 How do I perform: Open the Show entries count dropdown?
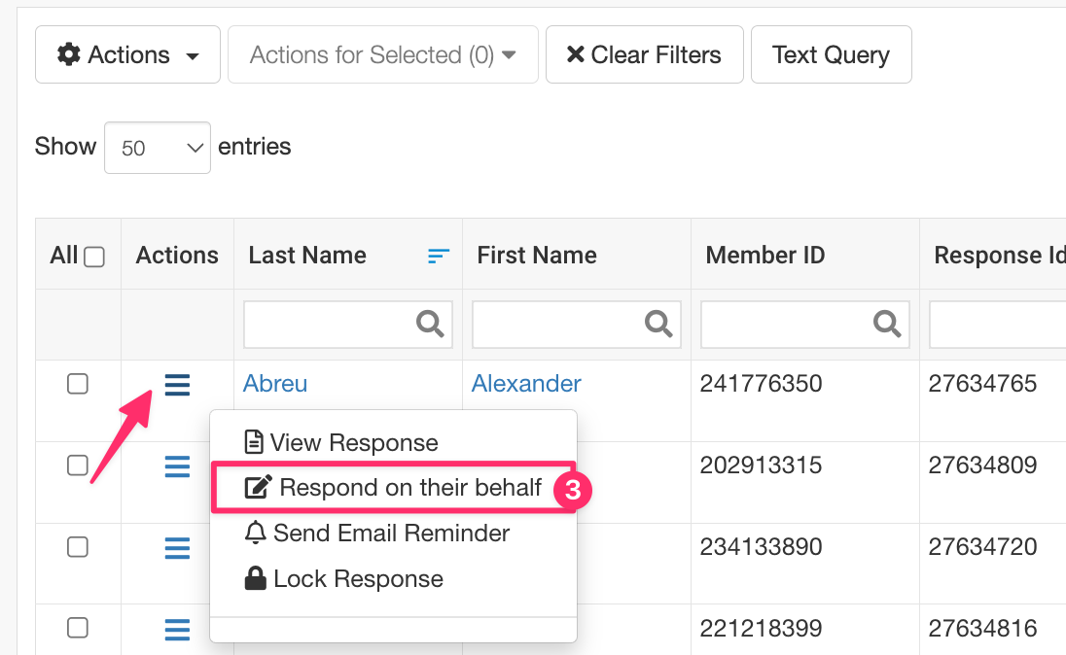(157, 148)
